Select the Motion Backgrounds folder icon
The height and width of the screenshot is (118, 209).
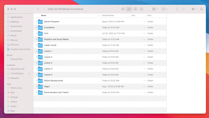click(40, 81)
